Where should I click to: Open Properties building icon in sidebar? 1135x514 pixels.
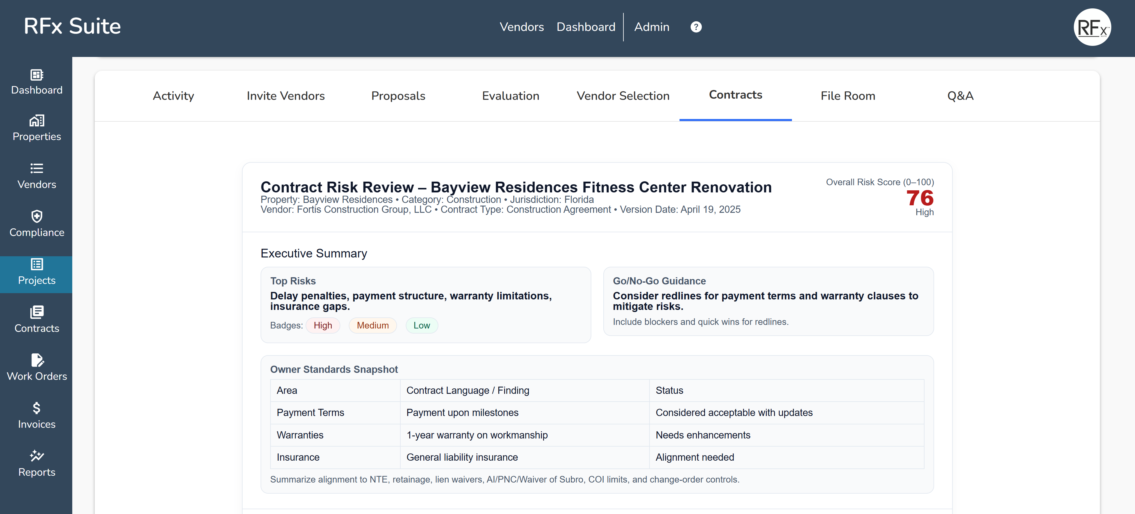[37, 121]
